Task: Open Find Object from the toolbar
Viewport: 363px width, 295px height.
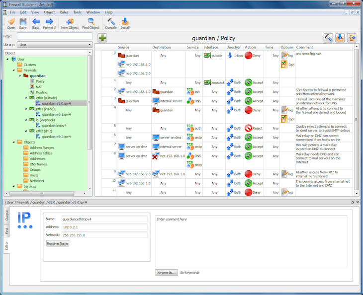Action: (91, 23)
